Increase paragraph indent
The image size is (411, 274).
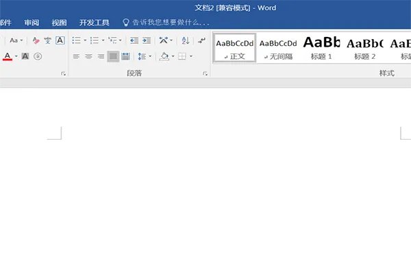pyautogui.click(x=147, y=40)
